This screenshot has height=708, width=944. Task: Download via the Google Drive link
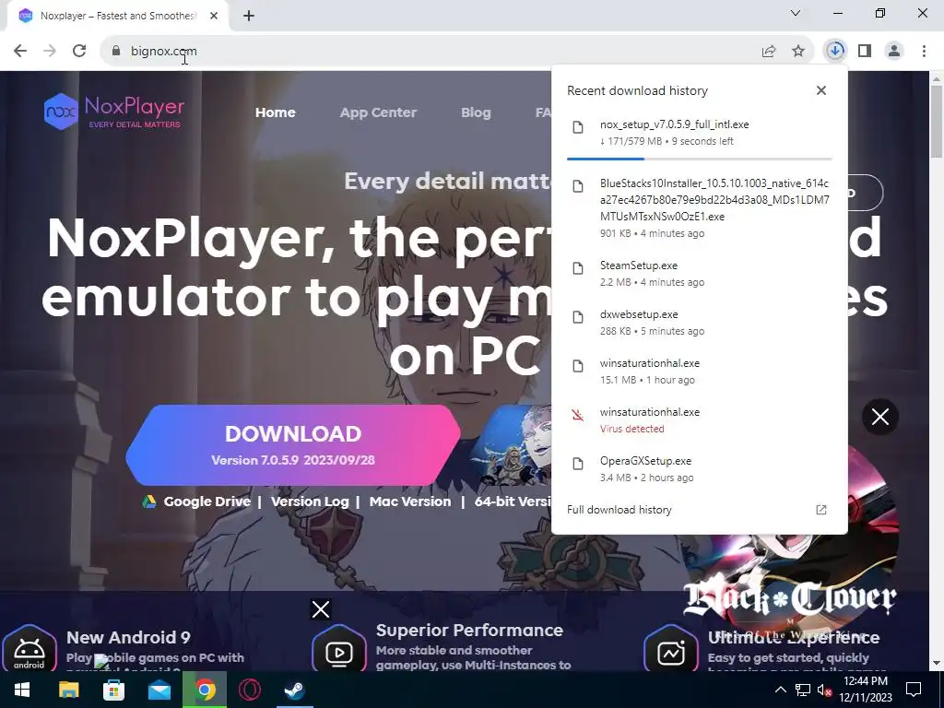coord(197,501)
